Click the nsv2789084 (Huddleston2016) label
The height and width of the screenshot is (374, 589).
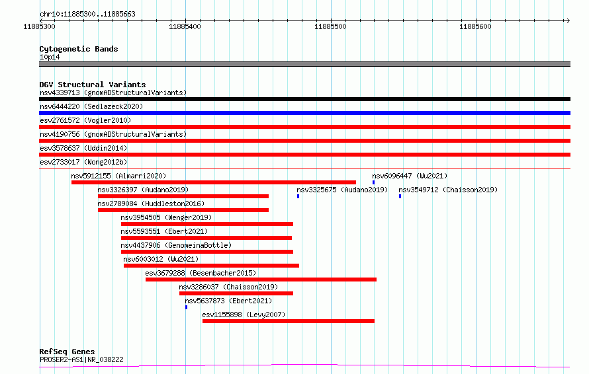[151, 204]
